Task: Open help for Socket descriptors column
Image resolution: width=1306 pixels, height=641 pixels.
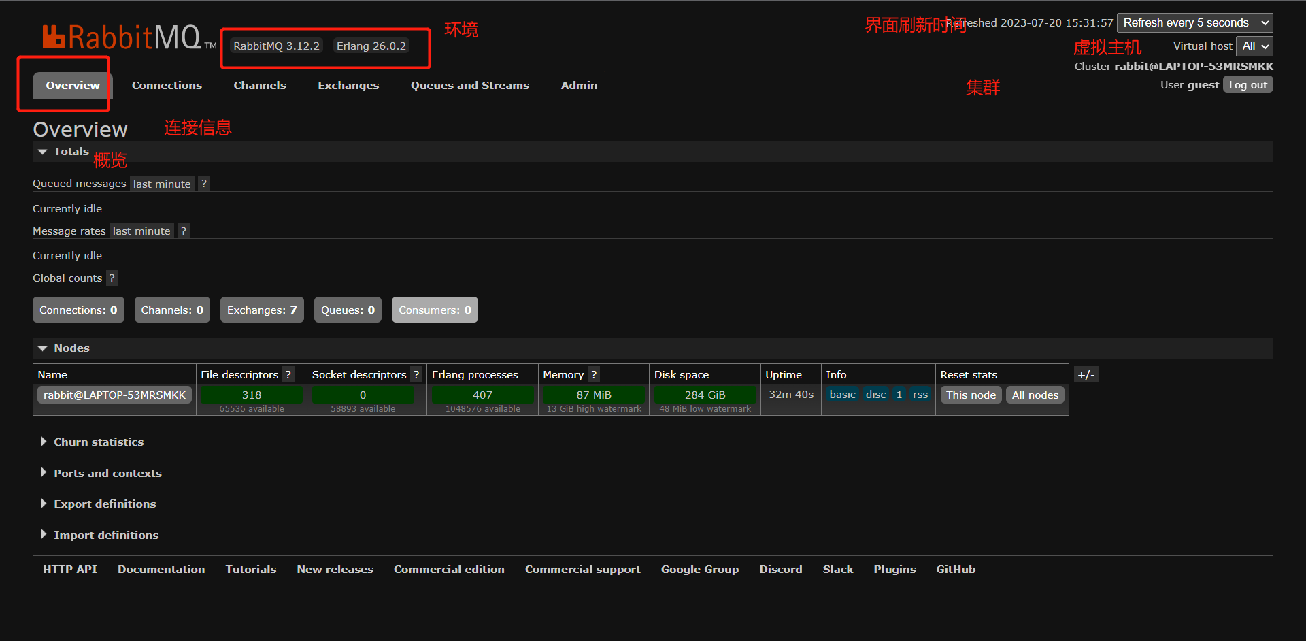Action: (x=416, y=374)
